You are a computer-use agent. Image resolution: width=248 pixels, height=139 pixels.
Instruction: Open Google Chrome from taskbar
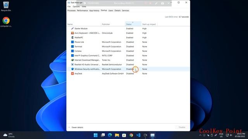(131, 135)
